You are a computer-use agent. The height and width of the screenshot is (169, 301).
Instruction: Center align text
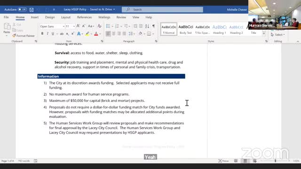114,34
